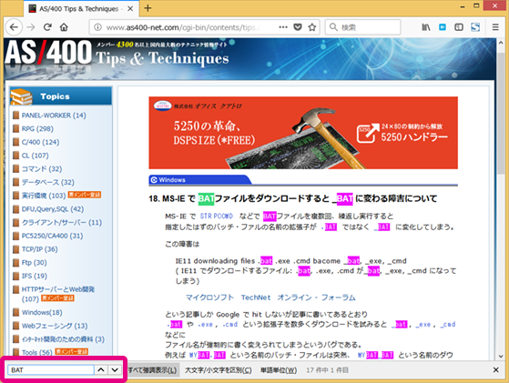Viewport: 509px width, 383px height.
Task: Open the コマンド (32) topic
Action: click(x=42, y=168)
